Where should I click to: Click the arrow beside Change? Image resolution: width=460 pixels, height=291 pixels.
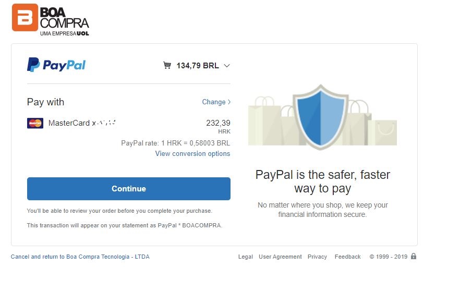pos(229,102)
